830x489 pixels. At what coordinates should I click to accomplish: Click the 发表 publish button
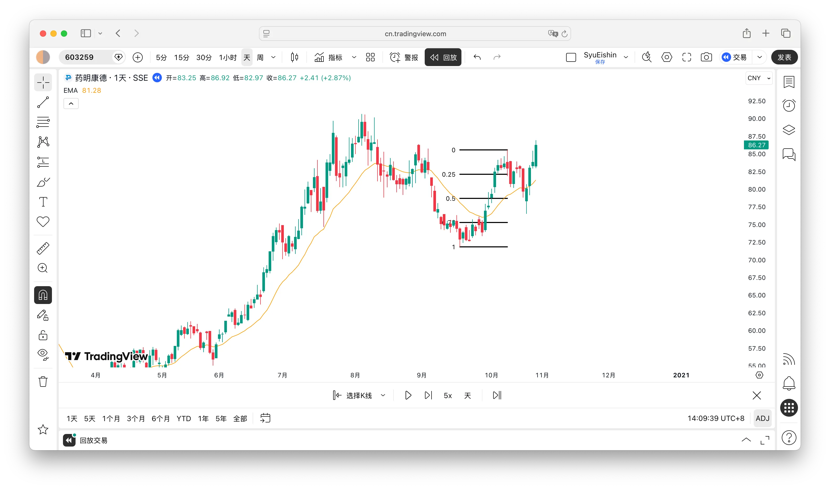click(784, 57)
